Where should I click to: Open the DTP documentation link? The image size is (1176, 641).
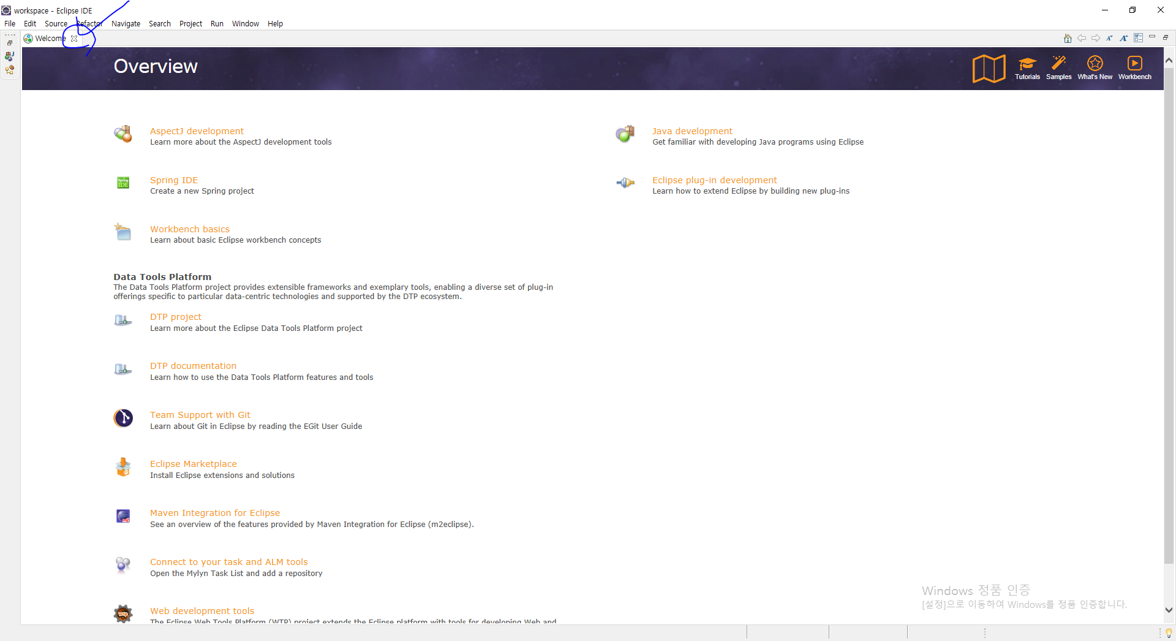[x=193, y=366]
